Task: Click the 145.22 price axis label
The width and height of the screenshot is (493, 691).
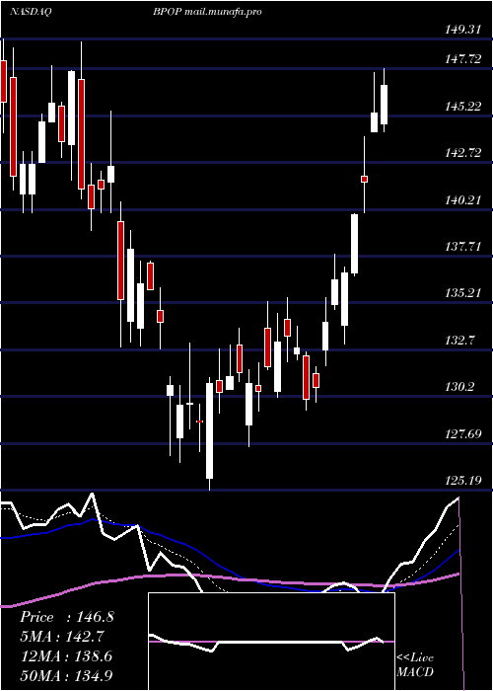Action: pos(463,107)
